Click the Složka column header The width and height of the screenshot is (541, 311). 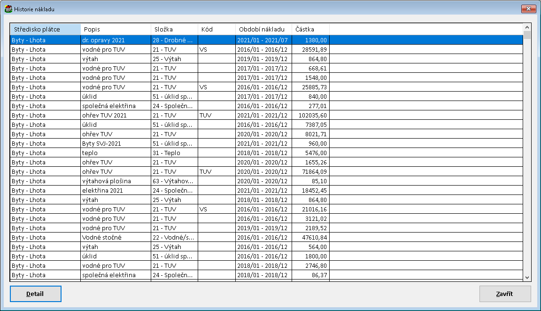click(174, 29)
